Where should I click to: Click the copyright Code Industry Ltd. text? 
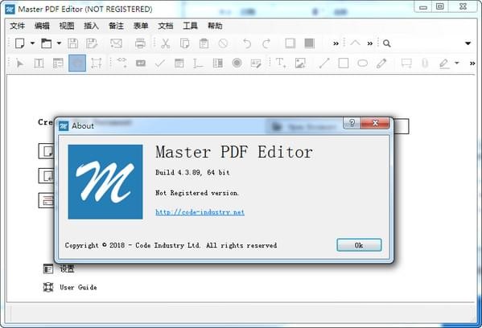171,245
